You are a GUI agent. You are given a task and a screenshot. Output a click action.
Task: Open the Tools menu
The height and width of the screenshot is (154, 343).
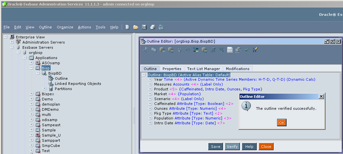[100, 27]
